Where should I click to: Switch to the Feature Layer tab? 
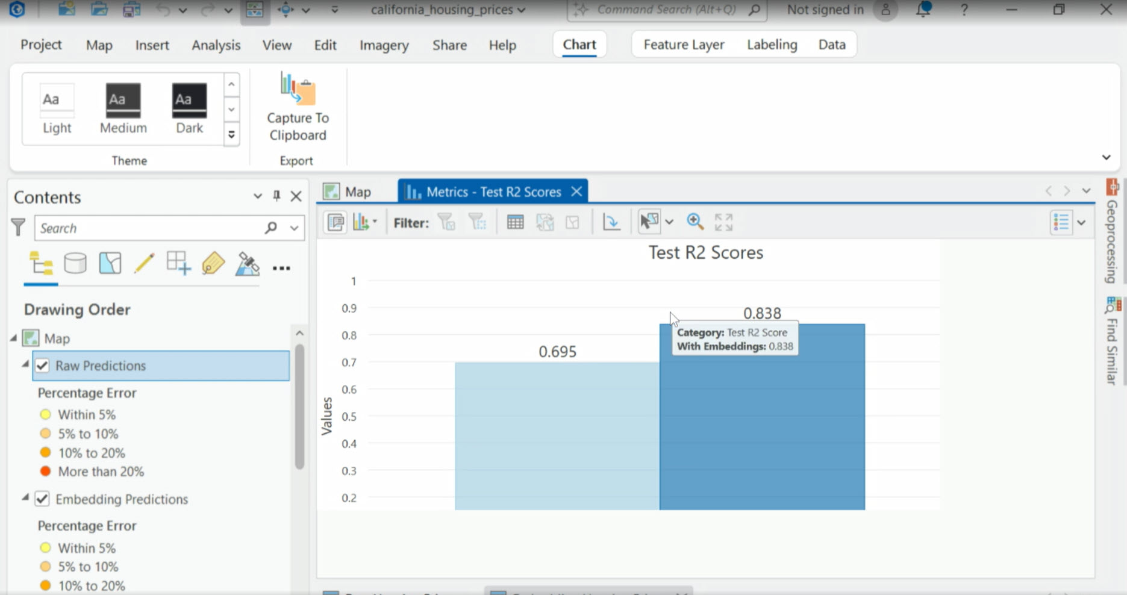pos(684,45)
